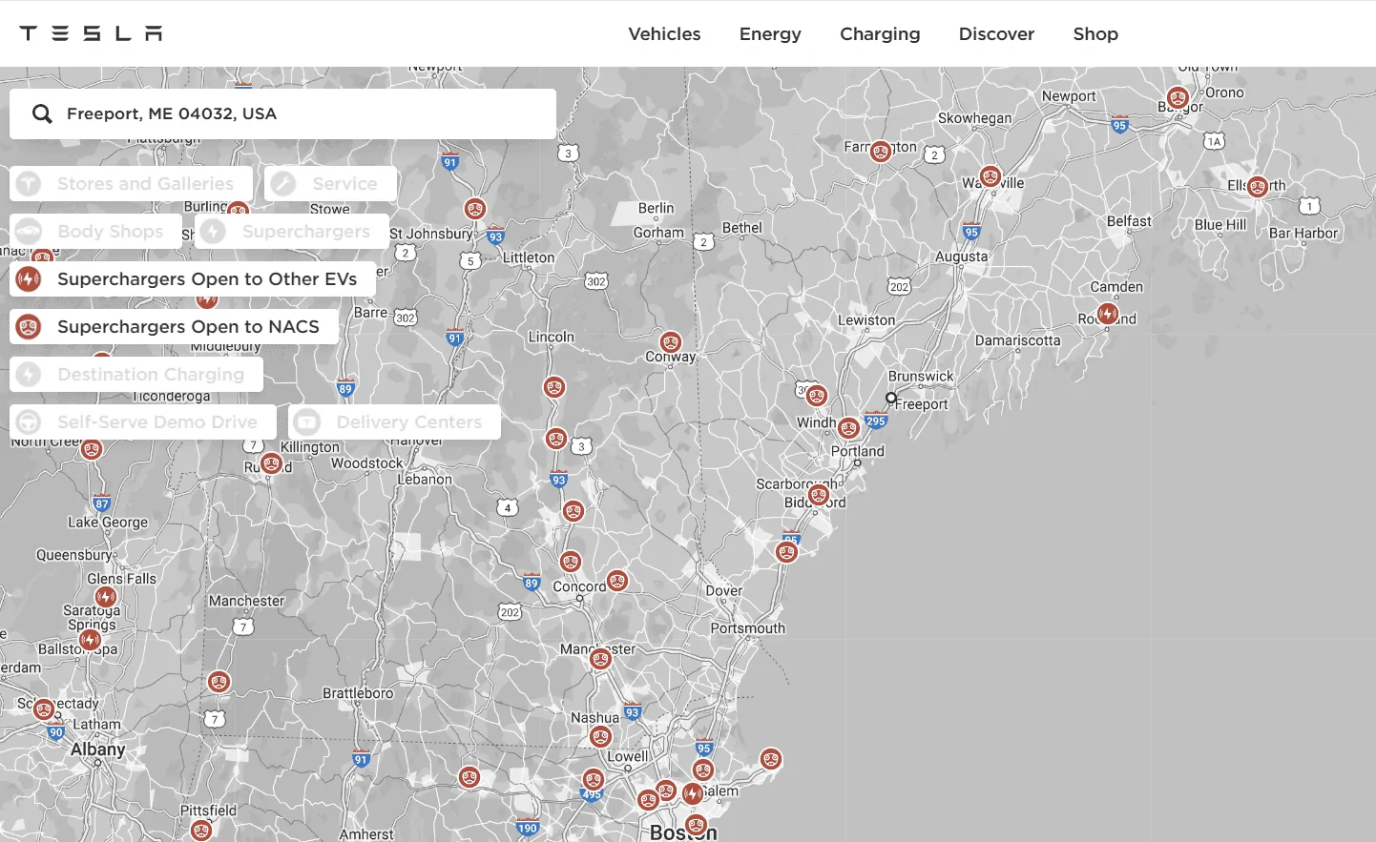
Task: Select the Supercharger pin at Schenectady
Action: pyautogui.click(x=44, y=709)
